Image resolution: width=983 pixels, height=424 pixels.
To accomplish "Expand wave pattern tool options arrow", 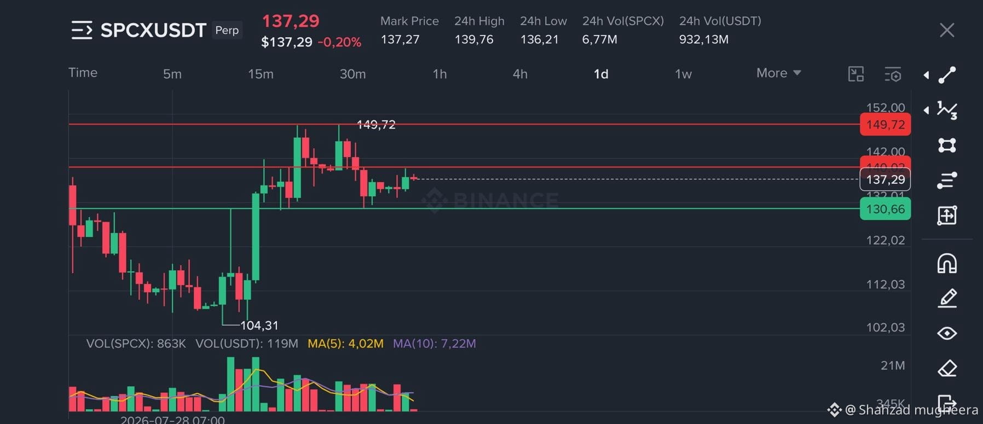I will point(926,110).
